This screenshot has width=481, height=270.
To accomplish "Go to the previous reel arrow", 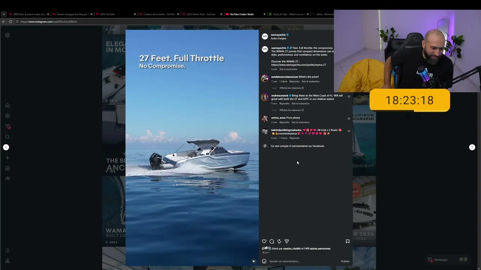I will click(x=6, y=147).
